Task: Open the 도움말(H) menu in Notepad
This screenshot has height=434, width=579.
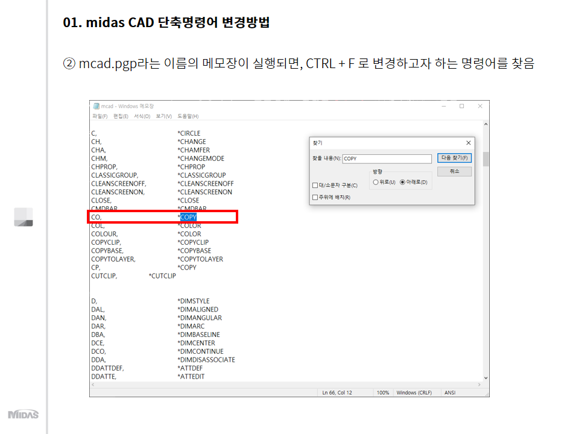Action: (x=188, y=116)
